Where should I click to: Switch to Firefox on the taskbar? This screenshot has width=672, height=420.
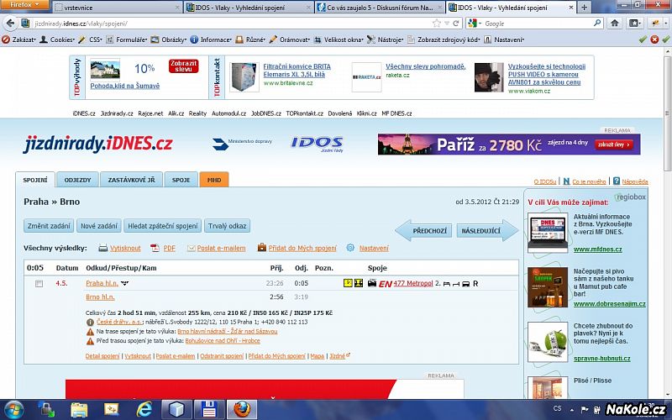pos(242,409)
